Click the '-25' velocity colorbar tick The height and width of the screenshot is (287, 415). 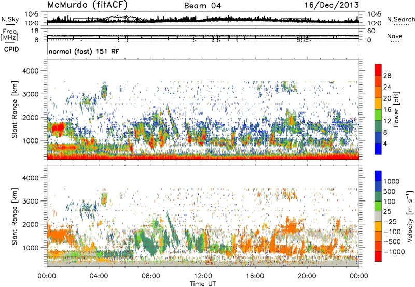[x=390, y=222]
